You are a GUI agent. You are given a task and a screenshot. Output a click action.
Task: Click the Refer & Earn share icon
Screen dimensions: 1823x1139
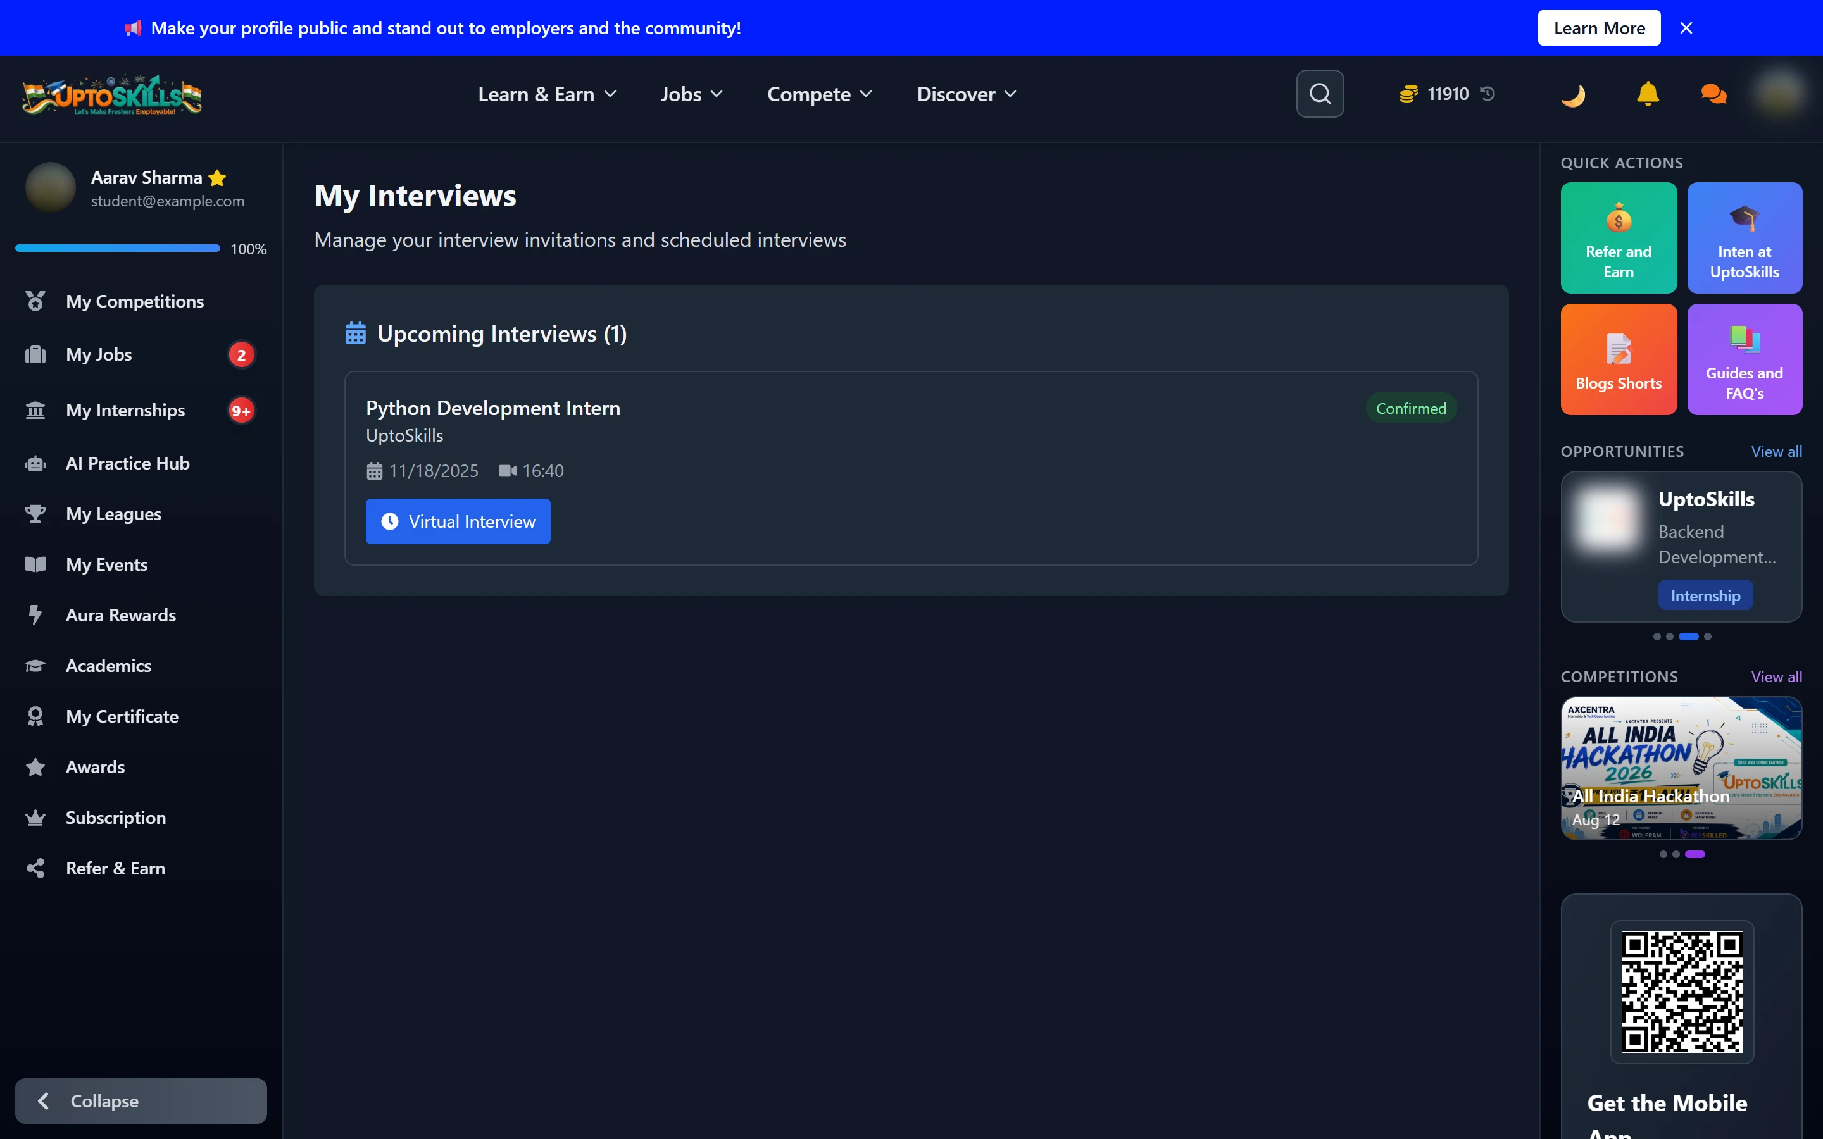(35, 869)
